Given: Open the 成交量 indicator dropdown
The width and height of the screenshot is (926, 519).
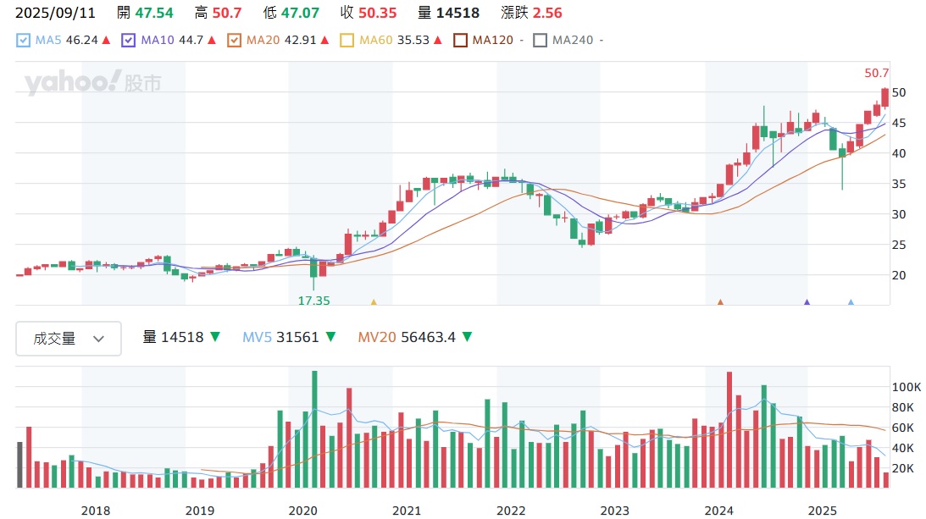Looking at the screenshot, I should point(69,339).
